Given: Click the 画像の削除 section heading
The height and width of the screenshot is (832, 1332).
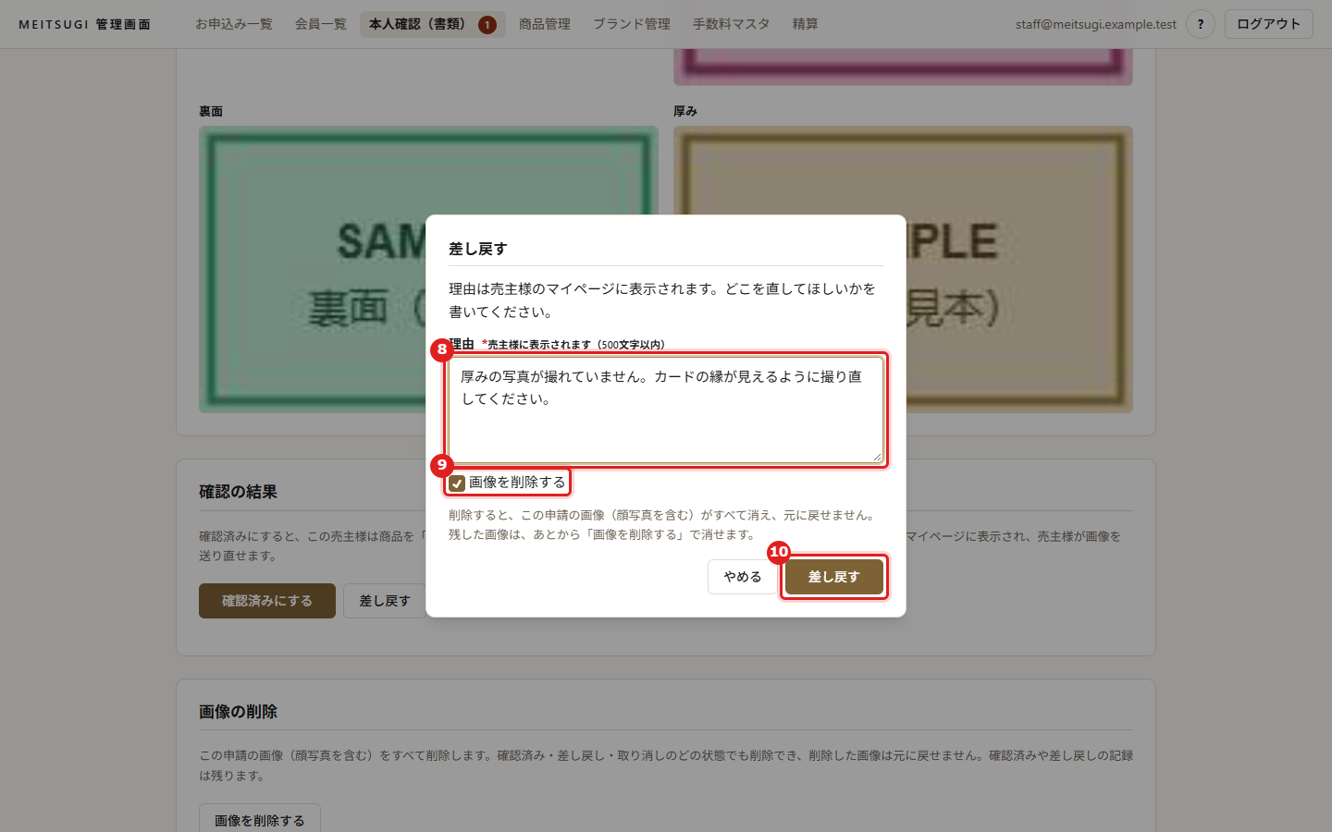Looking at the screenshot, I should point(238,712).
